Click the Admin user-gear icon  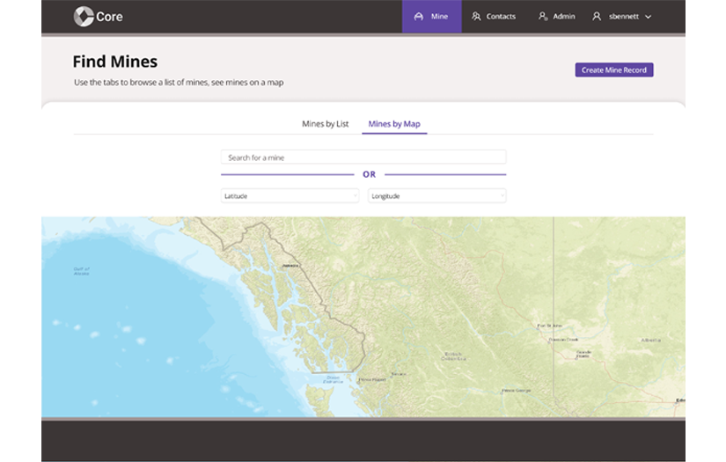pos(543,17)
